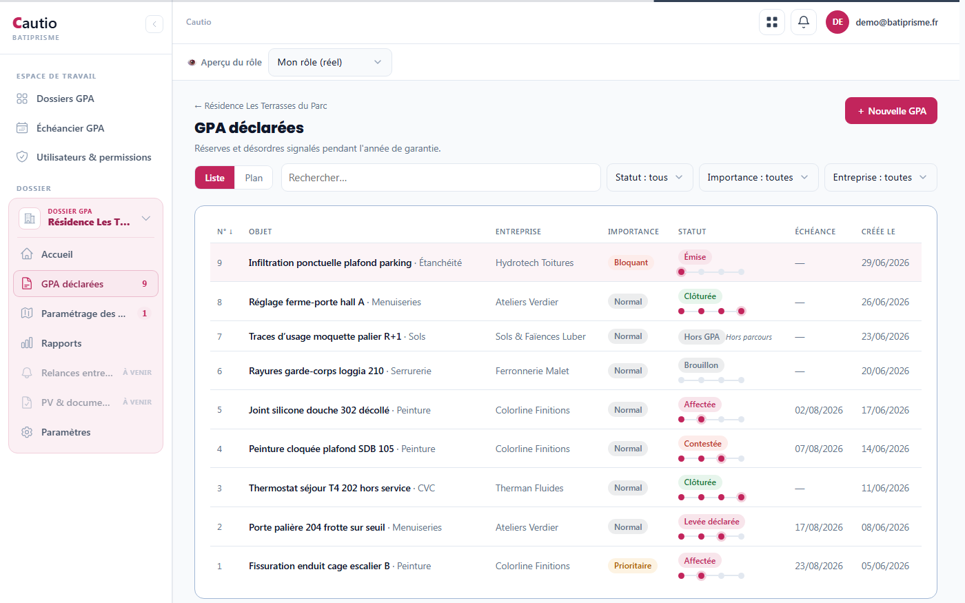Switch to Plan view
The image size is (965, 603).
(x=254, y=178)
